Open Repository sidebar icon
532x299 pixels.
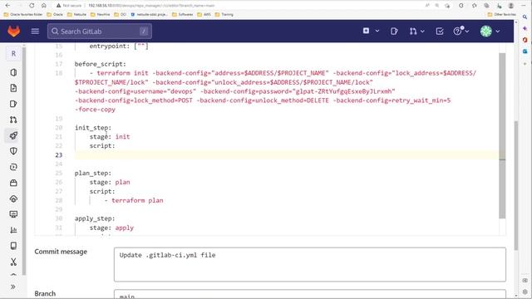[13, 88]
